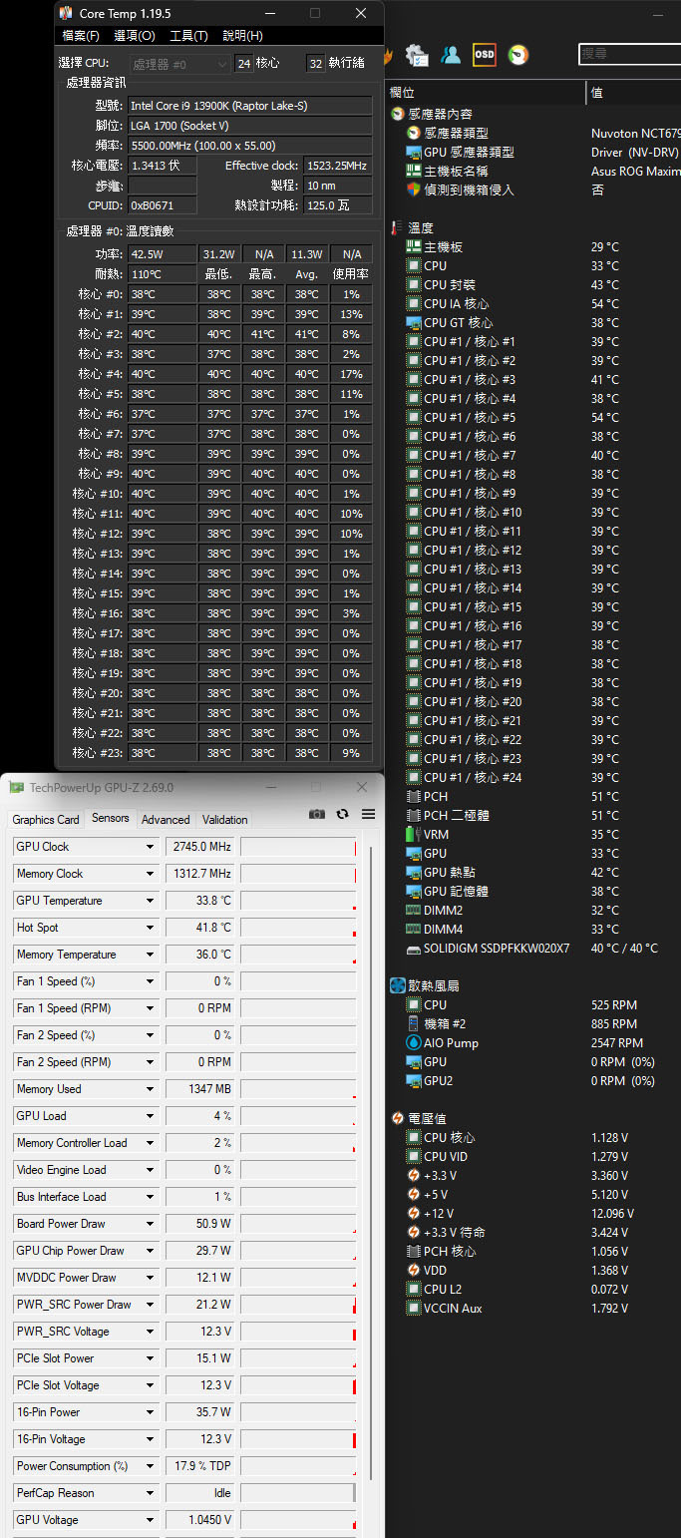Click the GPU-Z sensors vertical scrollbar
The height and width of the screenshot is (1538, 681).
[371, 1162]
